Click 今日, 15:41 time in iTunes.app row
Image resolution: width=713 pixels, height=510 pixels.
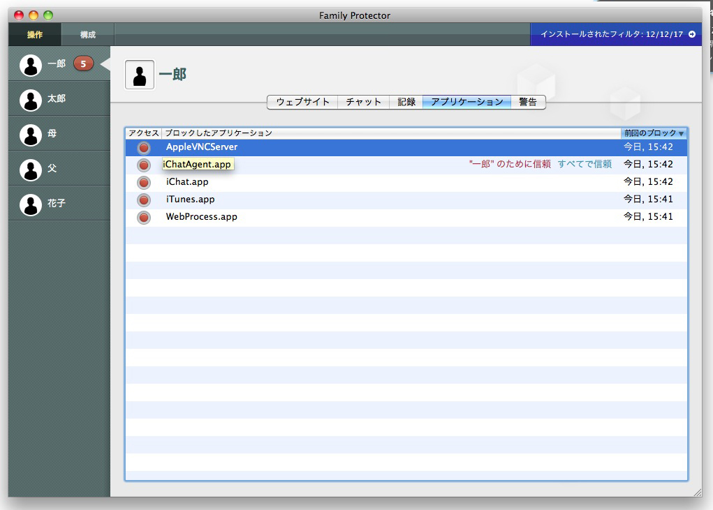[x=648, y=200]
